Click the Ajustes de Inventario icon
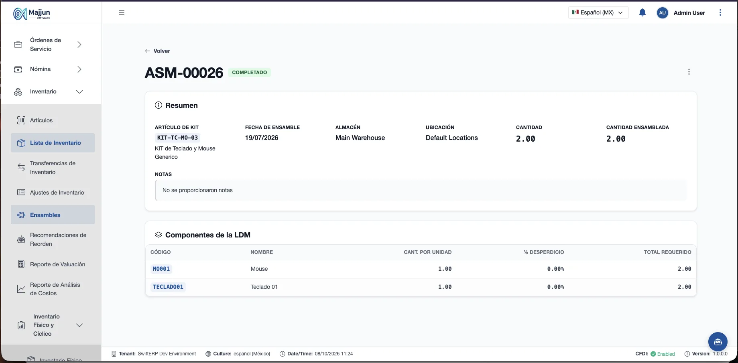This screenshot has height=363, width=738. (x=21, y=193)
